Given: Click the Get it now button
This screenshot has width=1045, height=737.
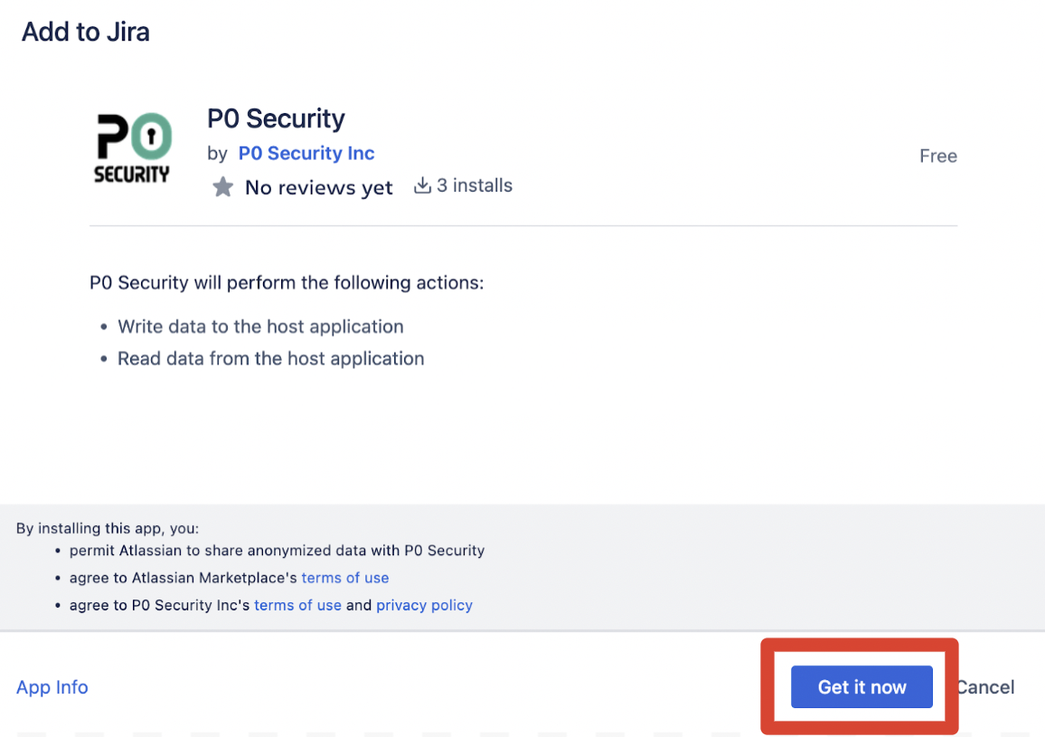Looking at the screenshot, I should pos(861,687).
